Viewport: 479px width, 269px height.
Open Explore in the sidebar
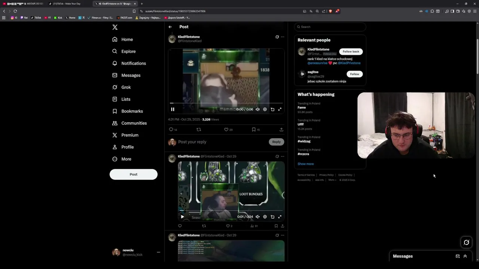pyautogui.click(x=124, y=51)
